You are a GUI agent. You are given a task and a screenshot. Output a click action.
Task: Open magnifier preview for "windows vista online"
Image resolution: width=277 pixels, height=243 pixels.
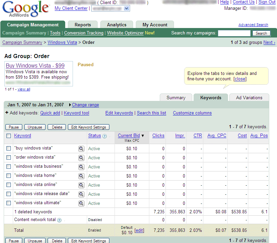pos(81,185)
